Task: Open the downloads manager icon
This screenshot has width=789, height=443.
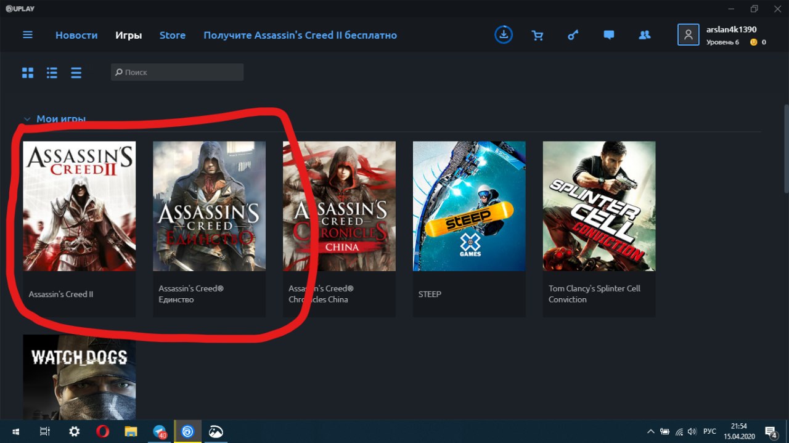Action: (504, 35)
